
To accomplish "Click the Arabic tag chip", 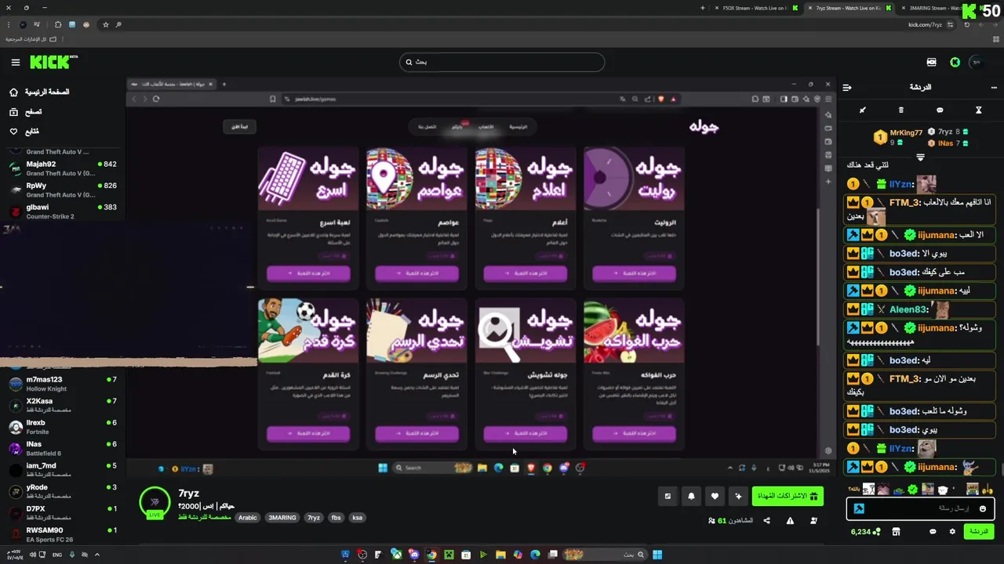I will click(x=248, y=518).
